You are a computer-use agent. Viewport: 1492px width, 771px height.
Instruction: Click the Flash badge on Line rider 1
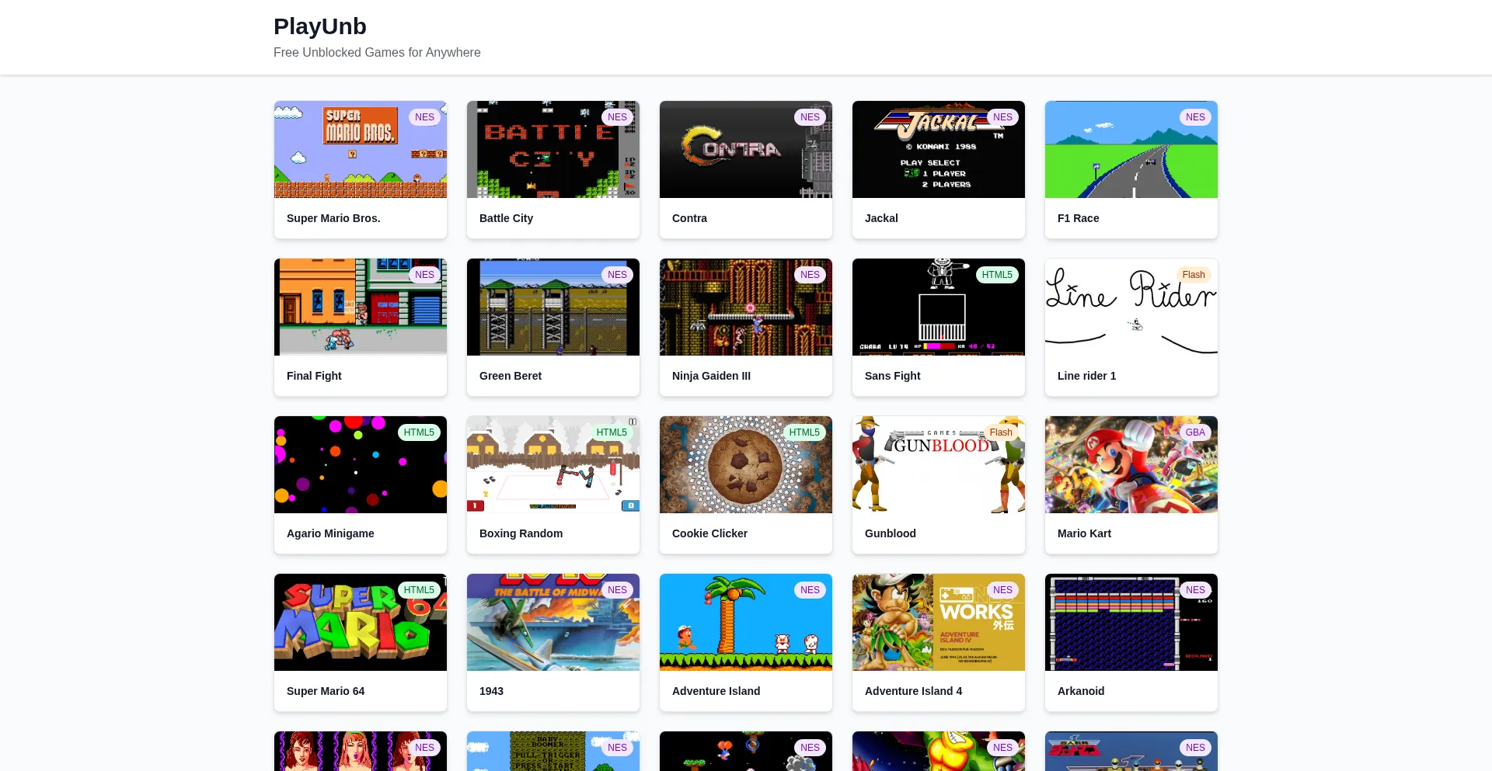coord(1193,275)
